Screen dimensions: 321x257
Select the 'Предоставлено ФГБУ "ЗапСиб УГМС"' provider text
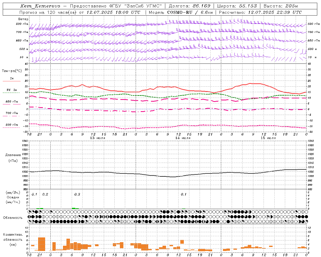tap(116, 6)
